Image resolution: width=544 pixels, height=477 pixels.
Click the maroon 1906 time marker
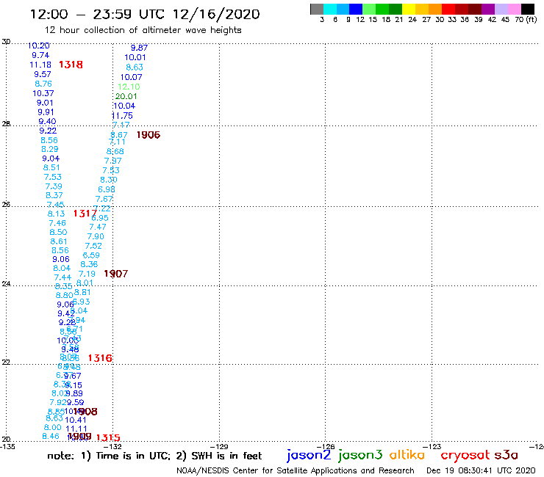[148, 135]
